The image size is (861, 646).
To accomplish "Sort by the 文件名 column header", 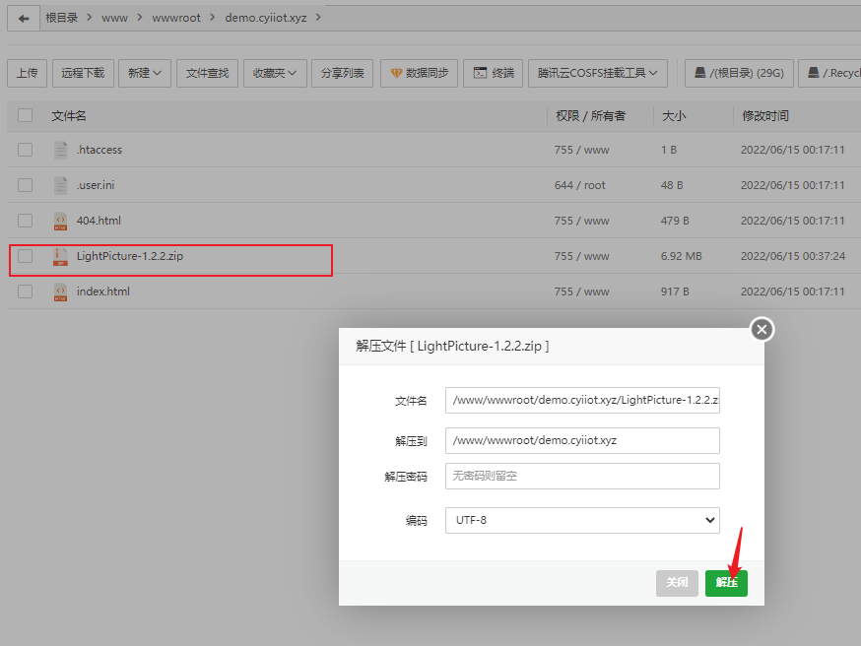I will point(69,116).
